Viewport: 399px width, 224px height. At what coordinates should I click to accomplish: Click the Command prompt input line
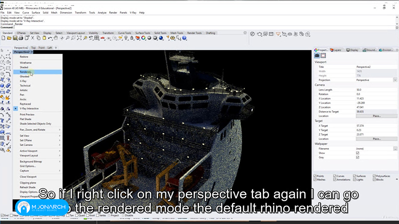(205, 27)
